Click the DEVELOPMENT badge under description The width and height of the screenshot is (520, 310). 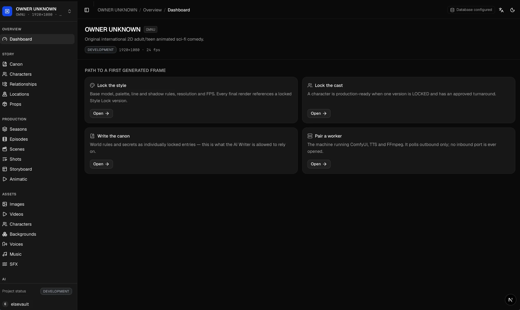[101, 50]
